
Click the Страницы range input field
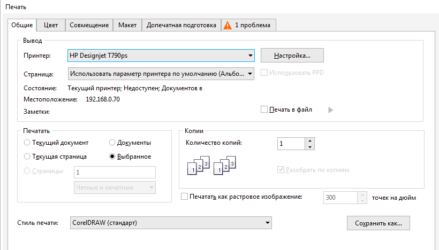point(115,172)
